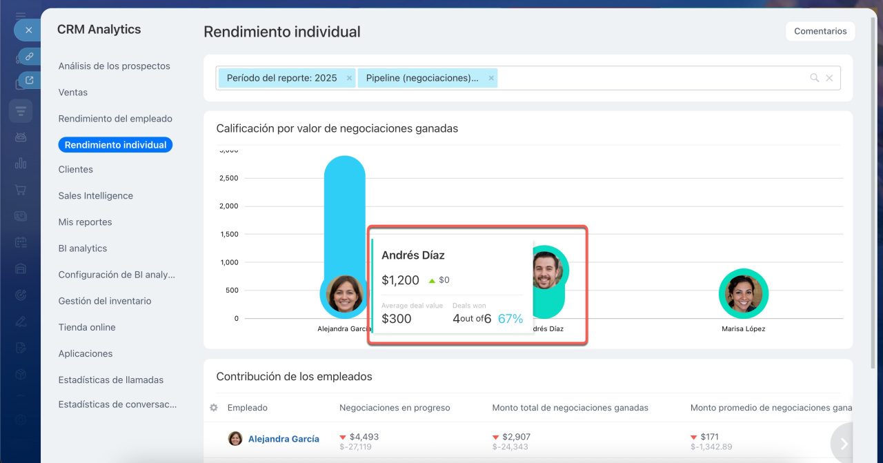Click the search magnifier icon in the filter

coord(815,78)
